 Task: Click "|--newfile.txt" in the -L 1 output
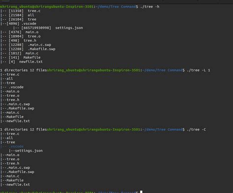15,121
